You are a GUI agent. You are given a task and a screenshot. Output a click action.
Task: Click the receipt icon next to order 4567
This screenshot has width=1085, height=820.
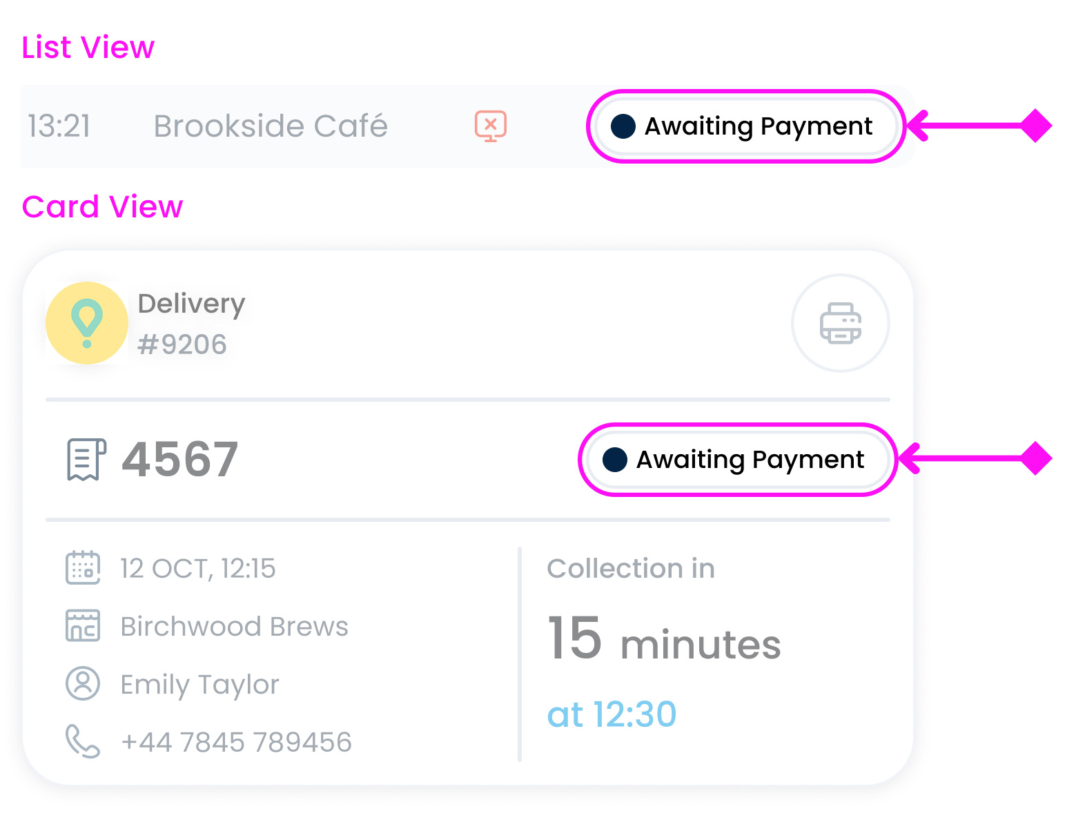pyautogui.click(x=85, y=459)
